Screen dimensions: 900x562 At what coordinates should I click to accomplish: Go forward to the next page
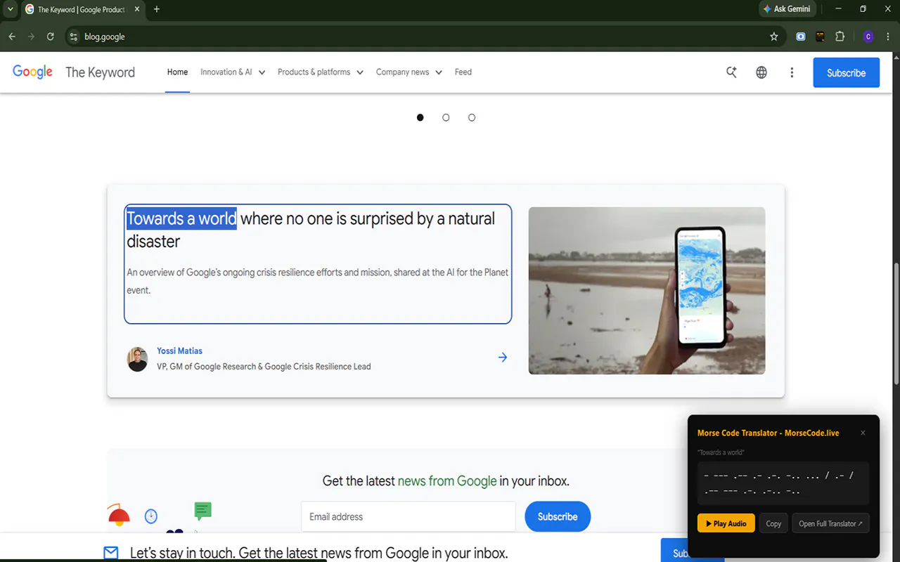[x=31, y=37]
